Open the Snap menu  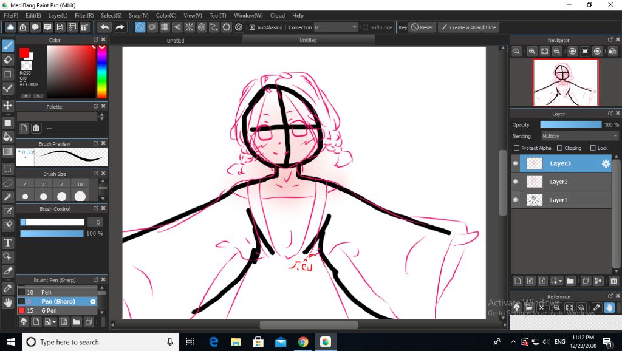[x=138, y=15]
